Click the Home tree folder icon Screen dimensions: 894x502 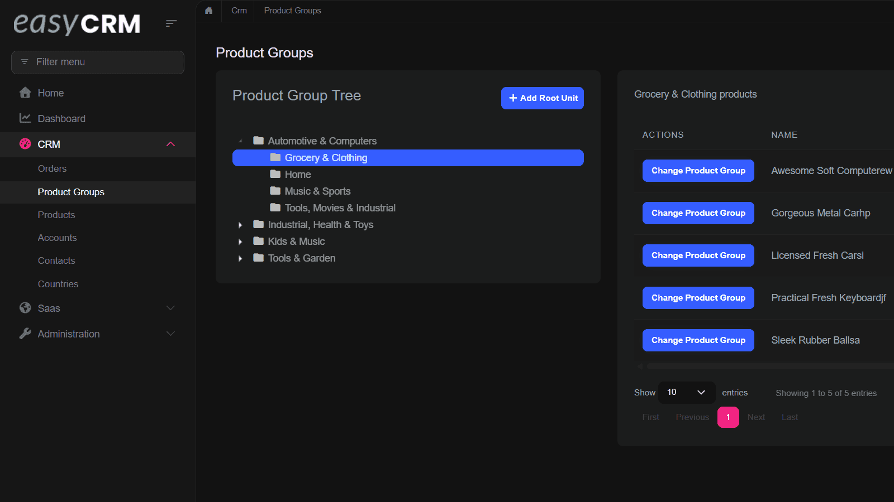pos(275,174)
